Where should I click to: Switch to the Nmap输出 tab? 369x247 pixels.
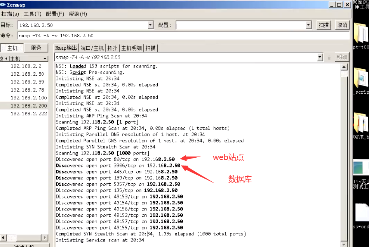(66, 48)
